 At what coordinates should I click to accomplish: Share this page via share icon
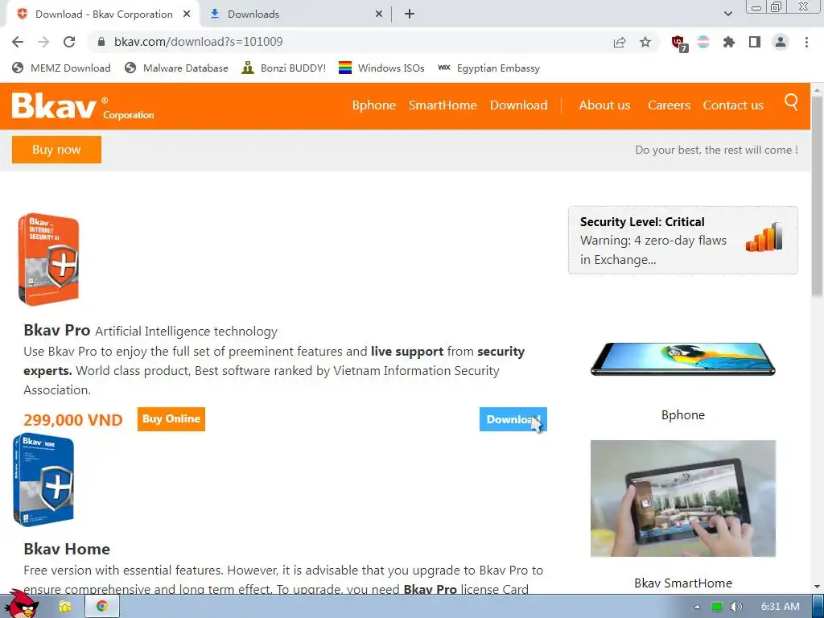coord(620,42)
